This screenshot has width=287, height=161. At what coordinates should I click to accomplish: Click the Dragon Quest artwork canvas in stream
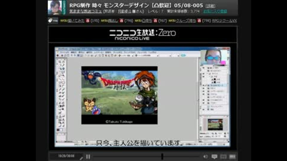(119, 95)
